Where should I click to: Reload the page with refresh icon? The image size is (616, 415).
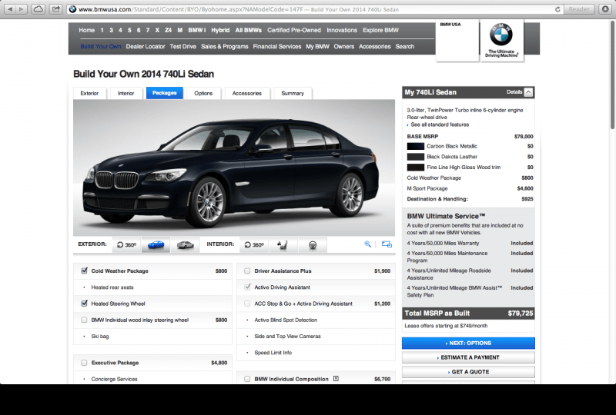(x=557, y=9)
